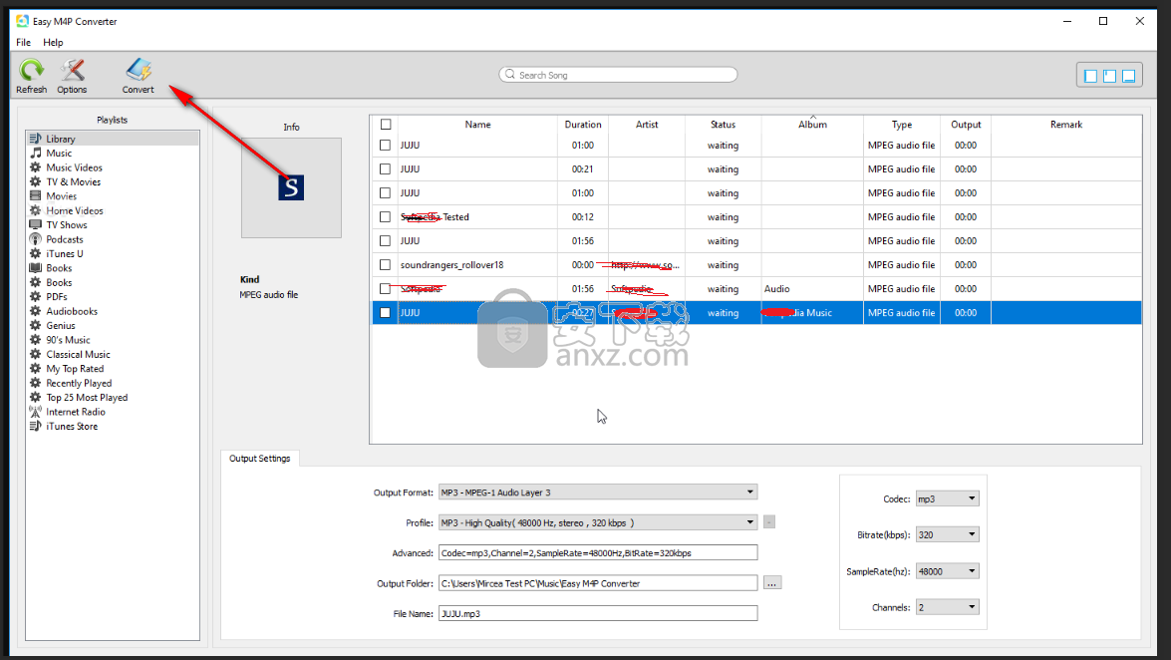1171x660 pixels.
Task: Check the Audio album row checkbox
Action: 386,288
